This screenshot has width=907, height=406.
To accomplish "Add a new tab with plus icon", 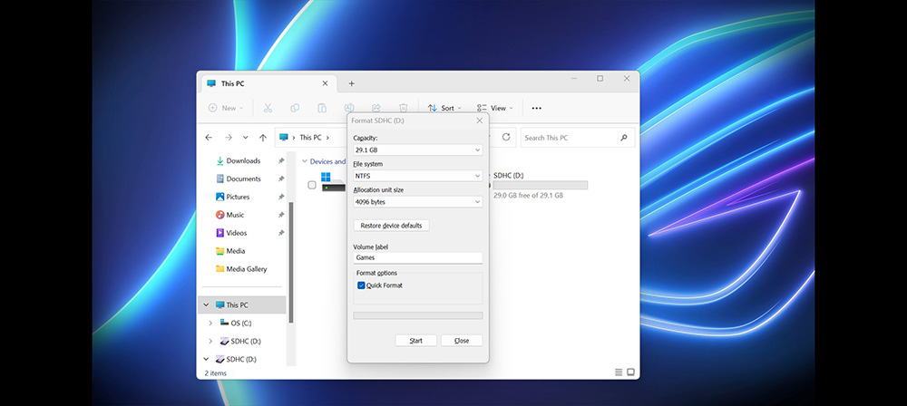I will coord(352,83).
